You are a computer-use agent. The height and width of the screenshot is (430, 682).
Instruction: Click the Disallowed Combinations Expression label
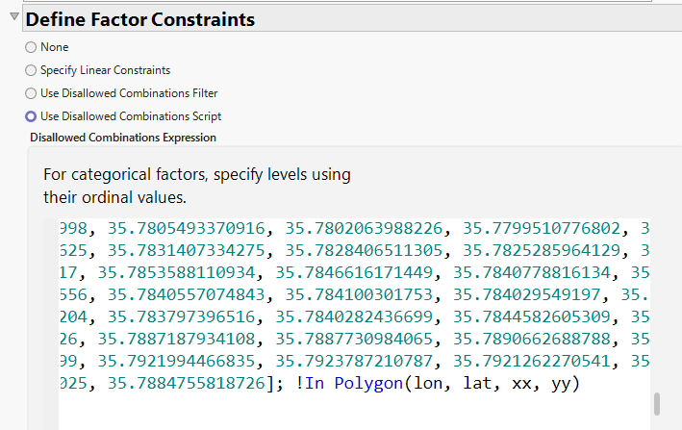tap(123, 138)
